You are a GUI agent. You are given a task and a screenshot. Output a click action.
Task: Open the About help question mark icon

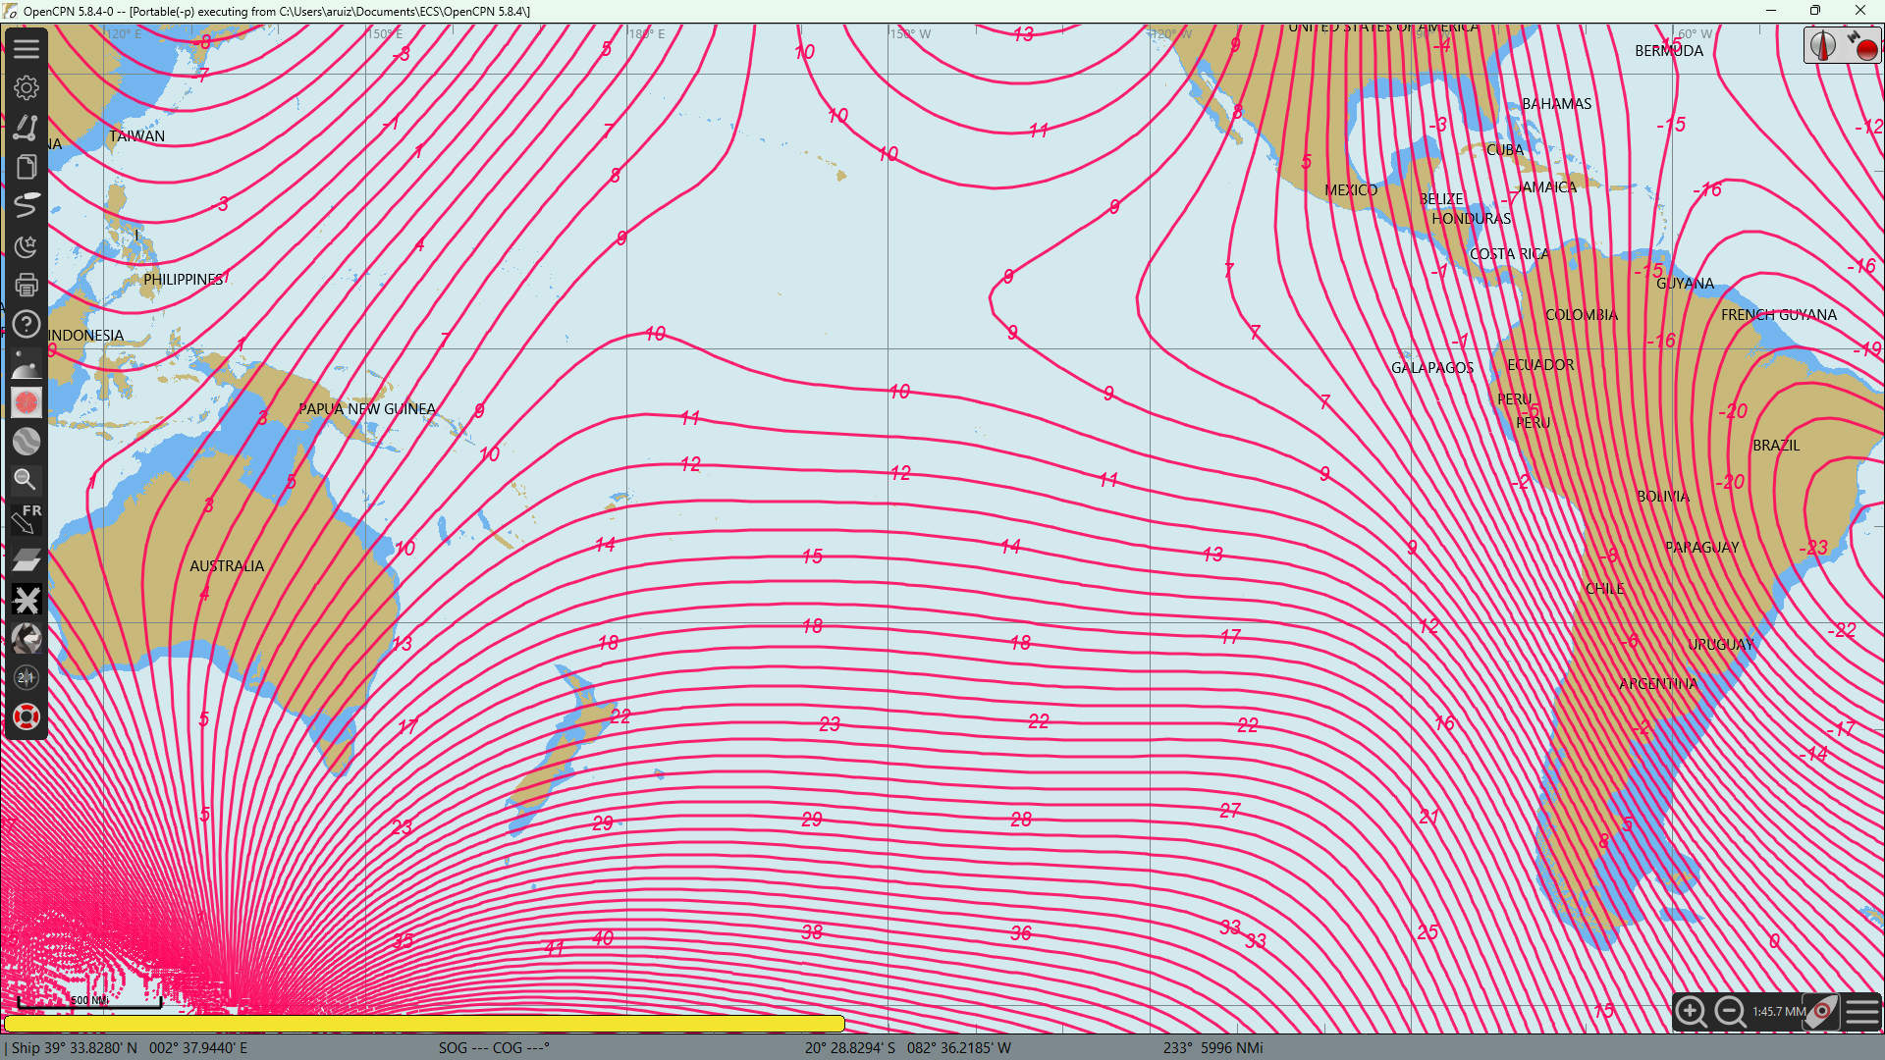click(x=27, y=324)
